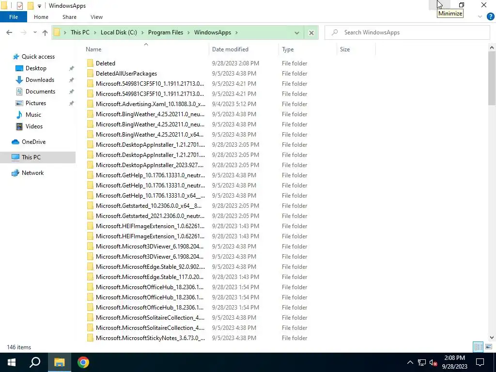The height and width of the screenshot is (372, 496).
Task: Select Quick access in navigation pane
Action: tap(38, 57)
